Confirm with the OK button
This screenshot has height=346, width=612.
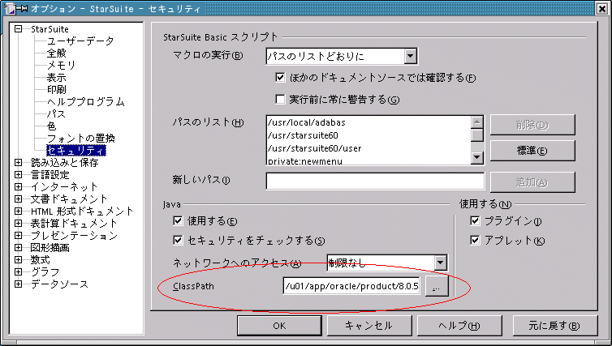tap(279, 326)
